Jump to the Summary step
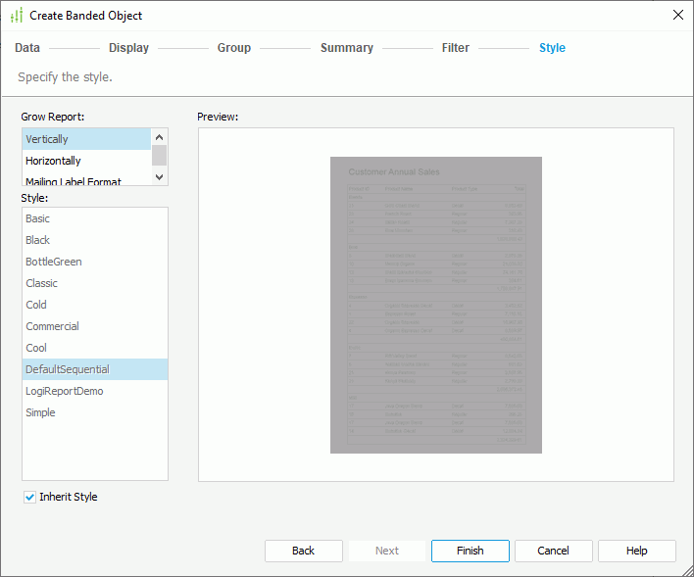 pos(346,48)
